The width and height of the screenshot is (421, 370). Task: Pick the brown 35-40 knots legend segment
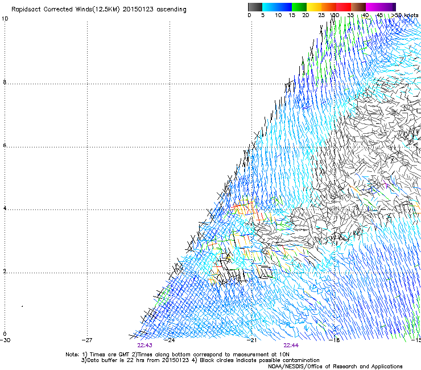(358, 7)
